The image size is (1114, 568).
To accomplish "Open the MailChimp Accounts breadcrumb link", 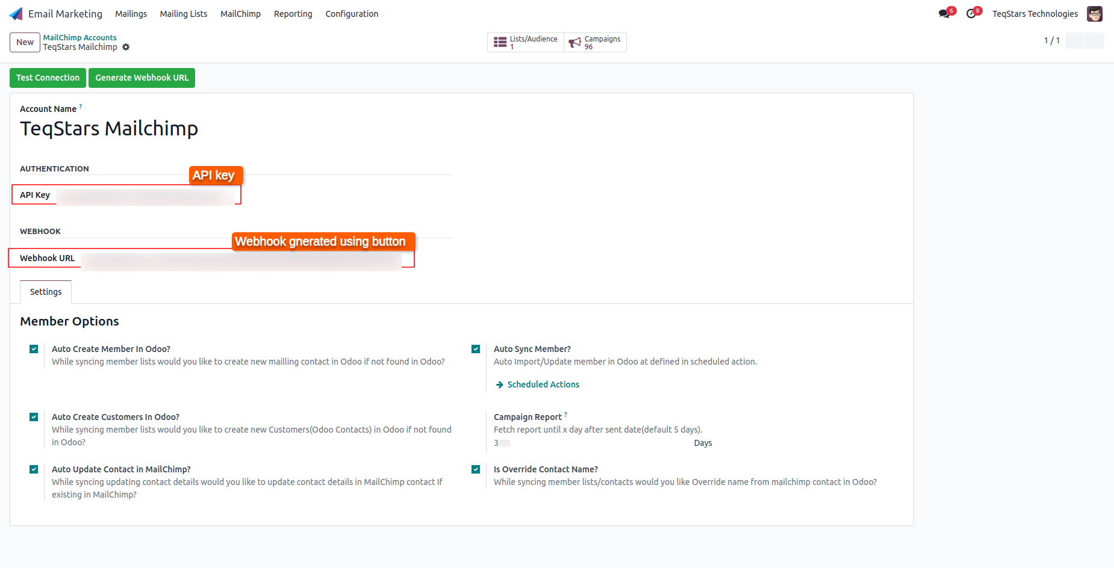I will 80,37.
